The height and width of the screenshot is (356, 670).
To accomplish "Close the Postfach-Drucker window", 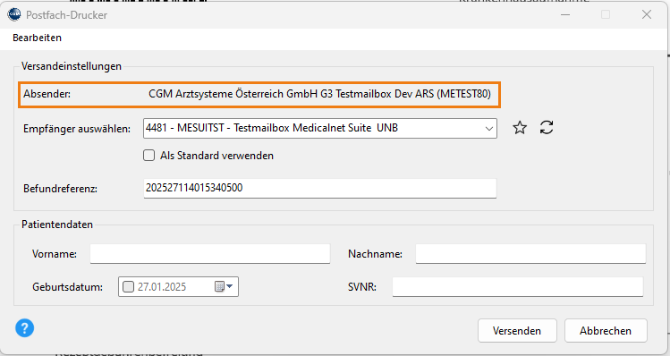I will [647, 14].
